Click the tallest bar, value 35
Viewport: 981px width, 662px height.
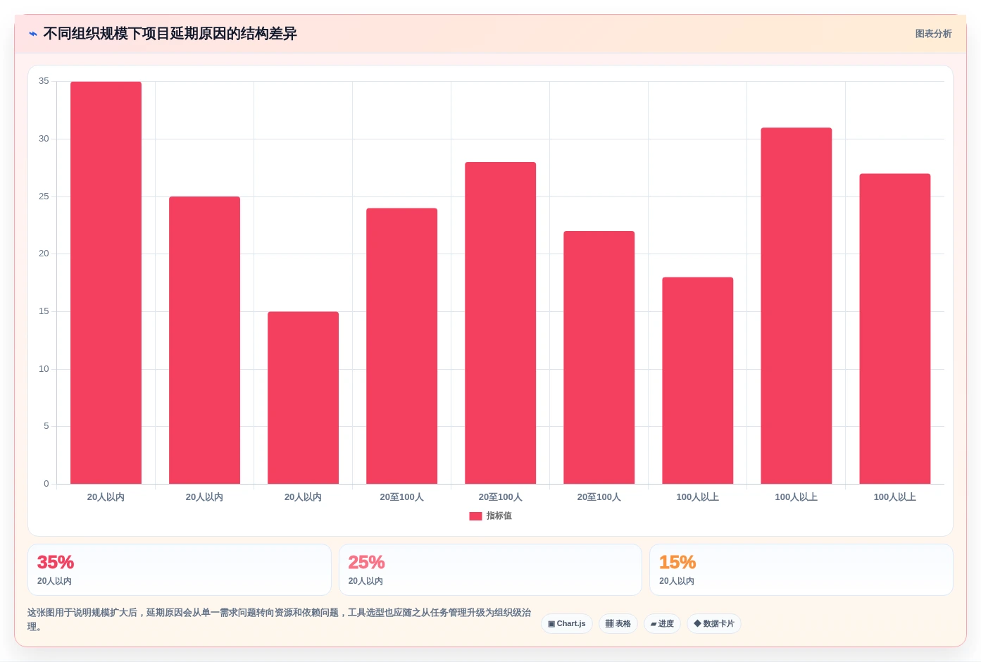[106, 282]
